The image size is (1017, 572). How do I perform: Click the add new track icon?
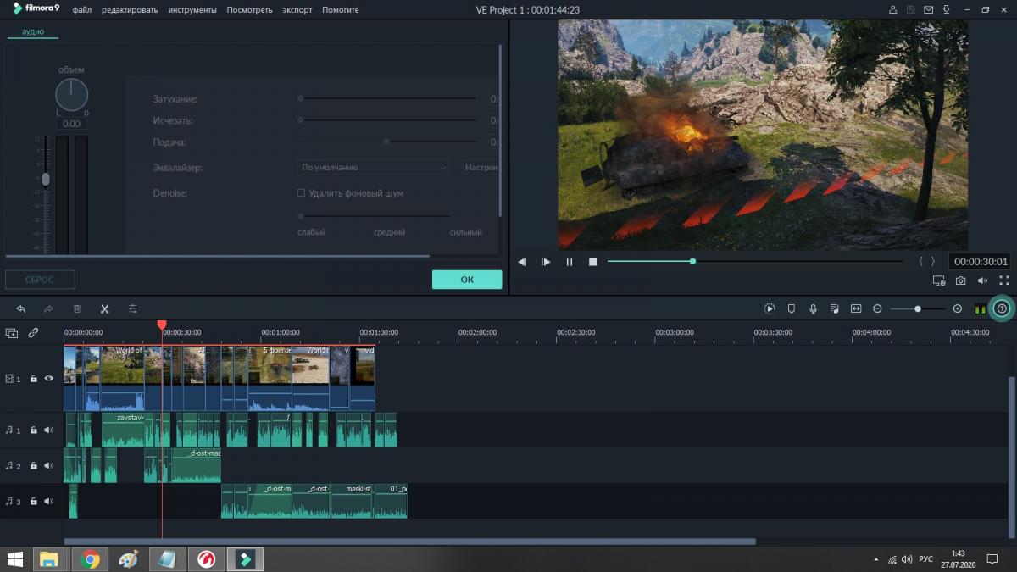point(12,333)
